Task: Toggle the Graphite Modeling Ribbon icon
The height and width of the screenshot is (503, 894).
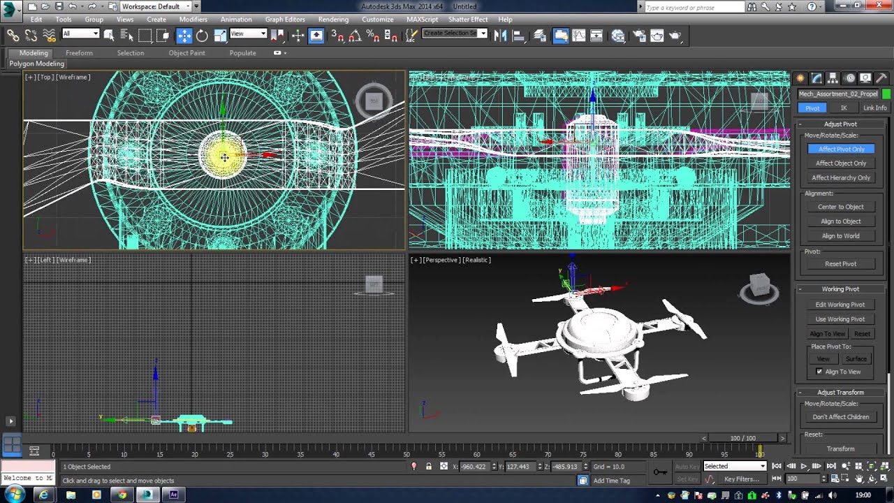Action: point(560,35)
